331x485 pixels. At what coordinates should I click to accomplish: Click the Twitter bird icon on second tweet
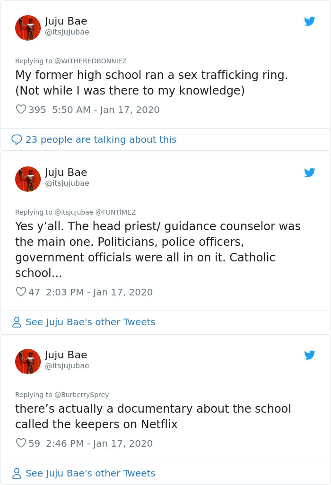coord(310,173)
